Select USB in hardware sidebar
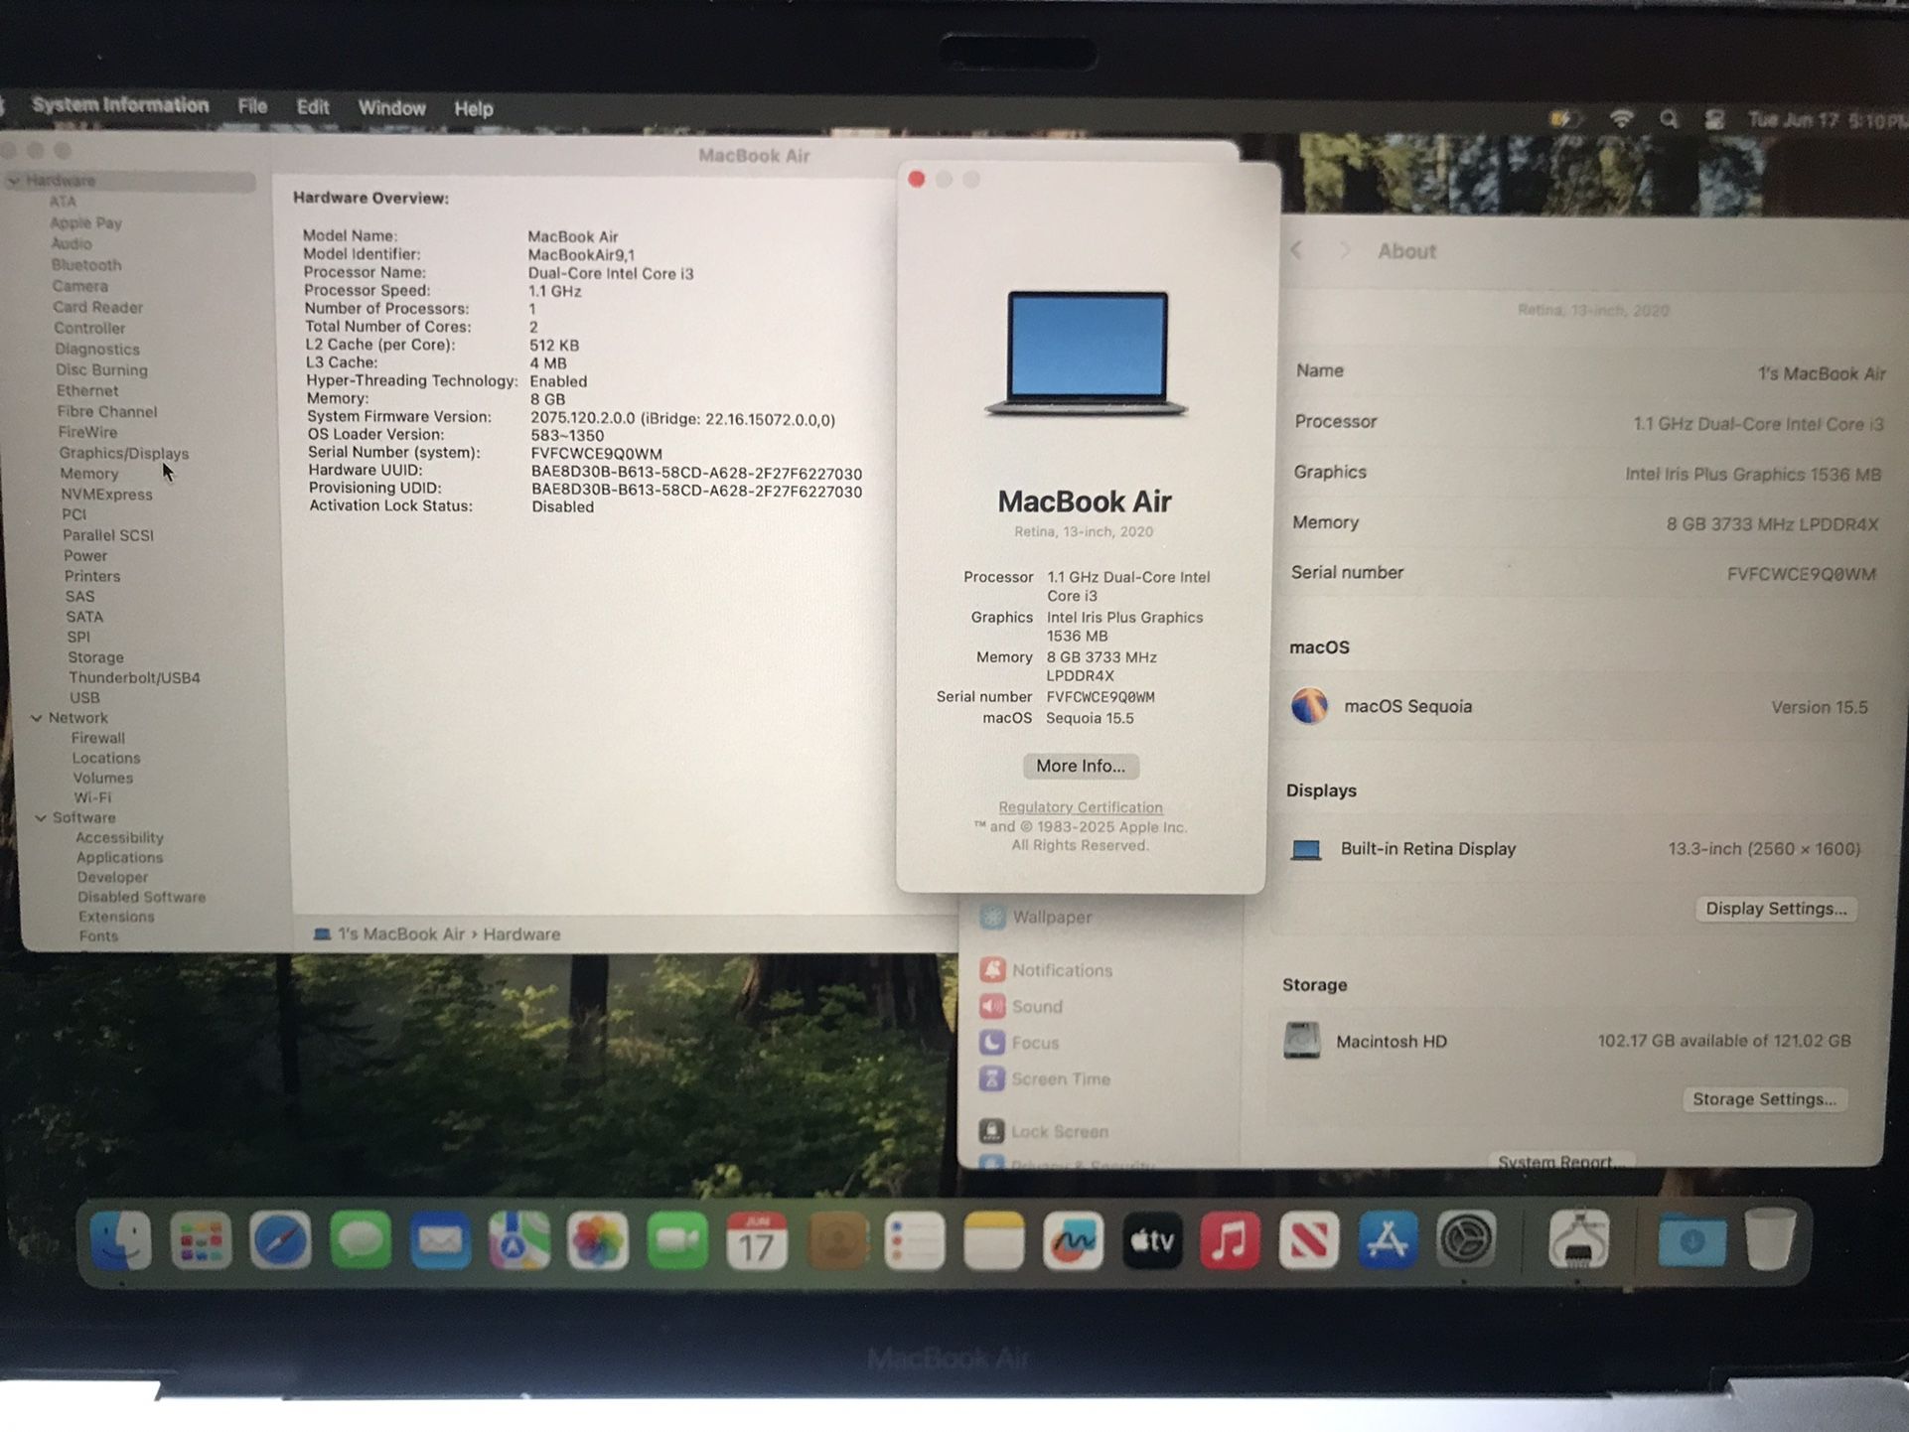Screen dimensions: 1909x1432 coord(84,697)
